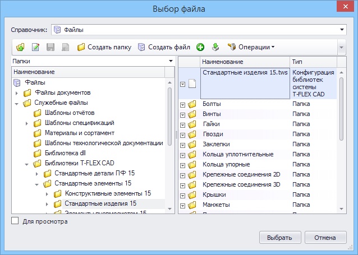Expand the Файлы документов folder
The height and width of the screenshot is (255, 358).
pyautogui.click(x=17, y=93)
